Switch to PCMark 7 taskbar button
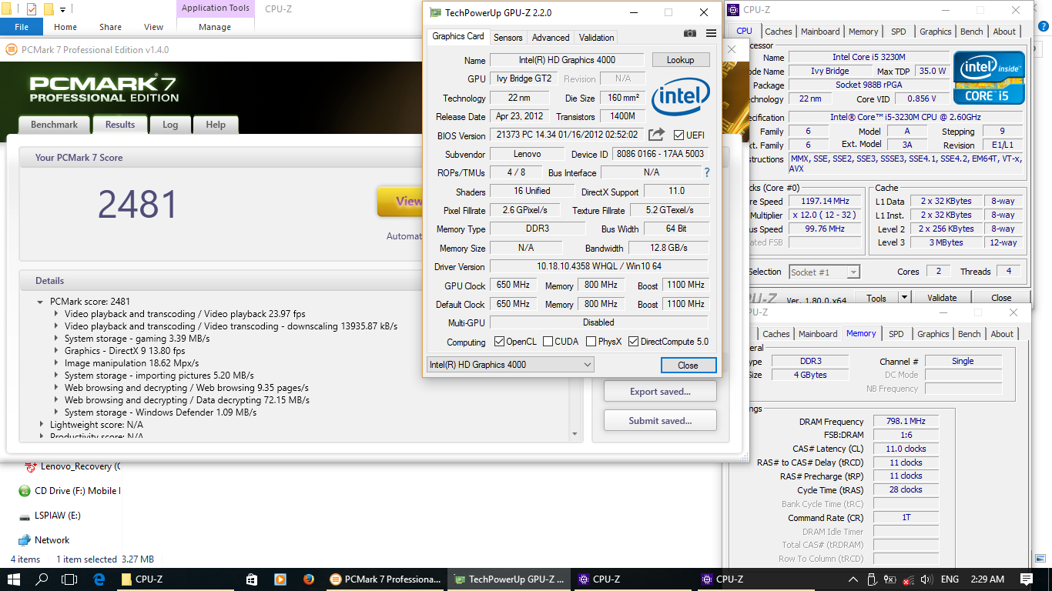This screenshot has width=1052, height=591. 386,579
